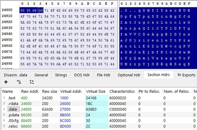The width and height of the screenshot is (197, 130).
Task: Expand the .data section row
Action: pos(4,109)
